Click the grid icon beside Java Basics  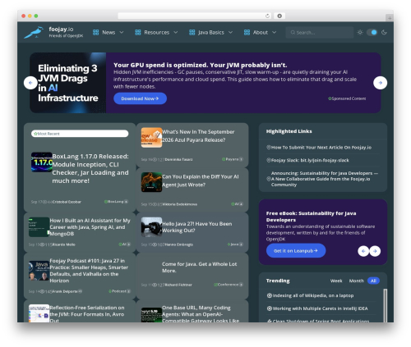pyautogui.click(x=192, y=32)
